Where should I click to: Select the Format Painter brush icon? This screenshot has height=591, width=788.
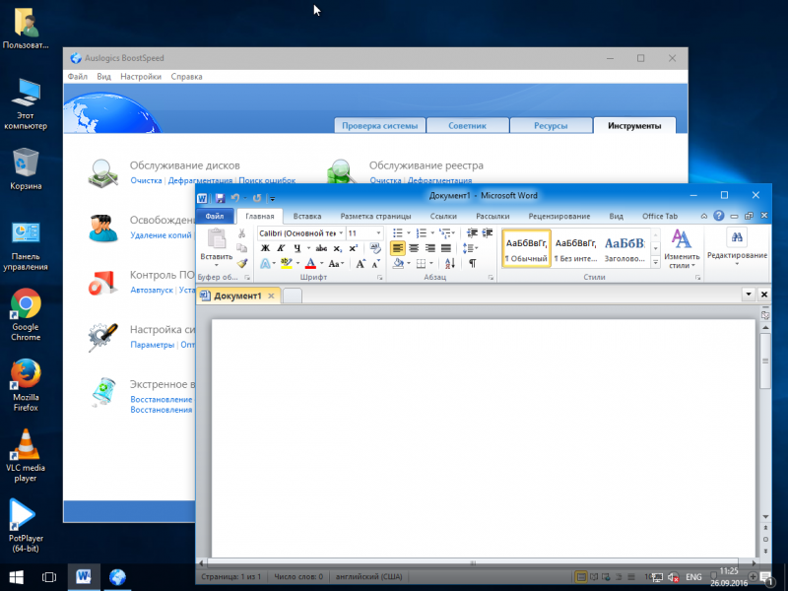(x=241, y=263)
